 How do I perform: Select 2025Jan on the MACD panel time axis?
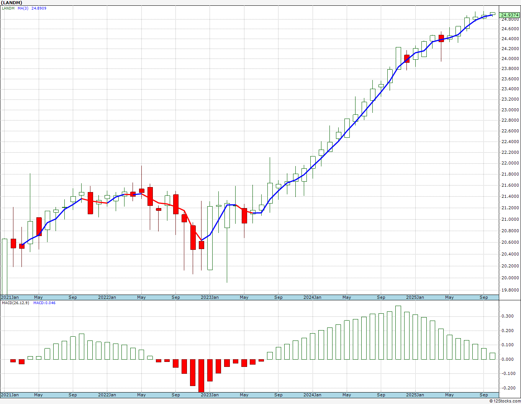click(x=415, y=395)
